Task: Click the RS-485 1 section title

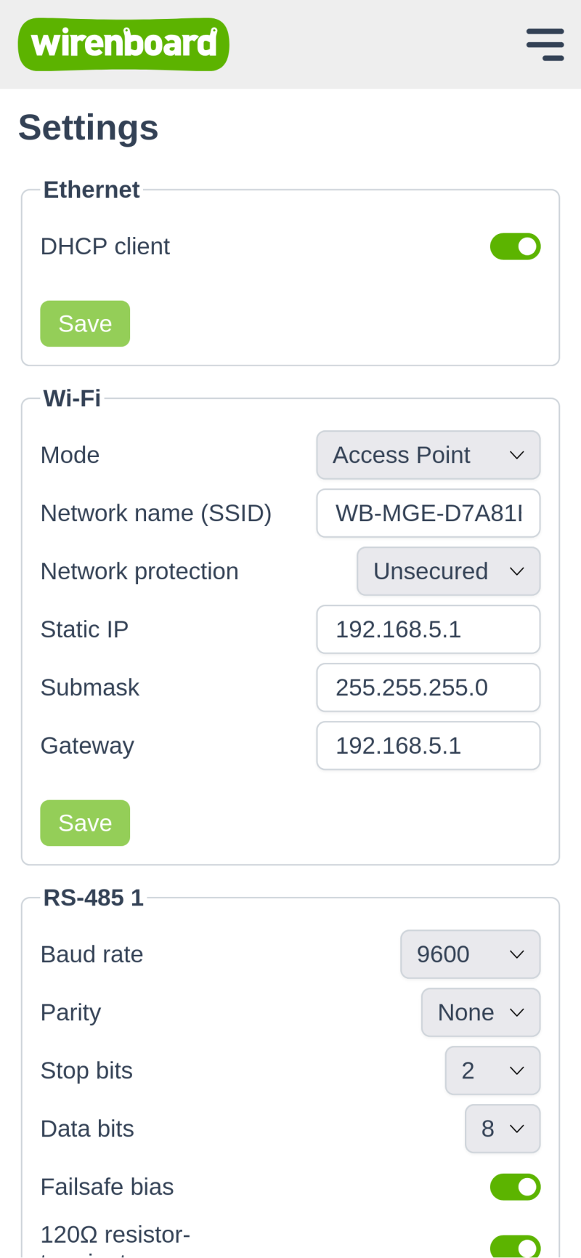Action: 94,898
